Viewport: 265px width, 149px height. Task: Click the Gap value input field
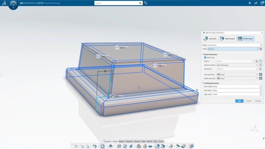(x=236, y=94)
